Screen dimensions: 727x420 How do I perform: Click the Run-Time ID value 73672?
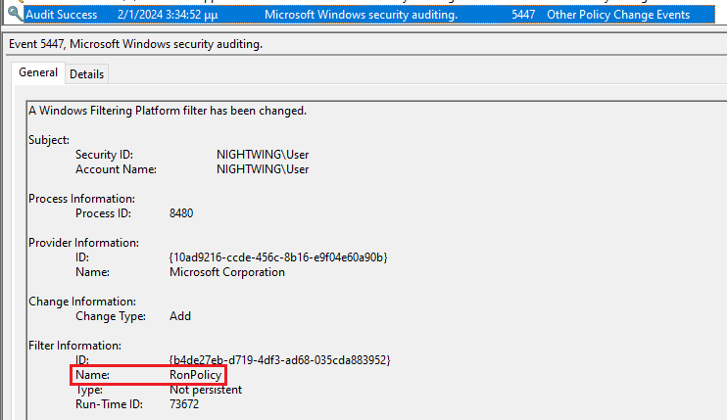[x=184, y=404]
